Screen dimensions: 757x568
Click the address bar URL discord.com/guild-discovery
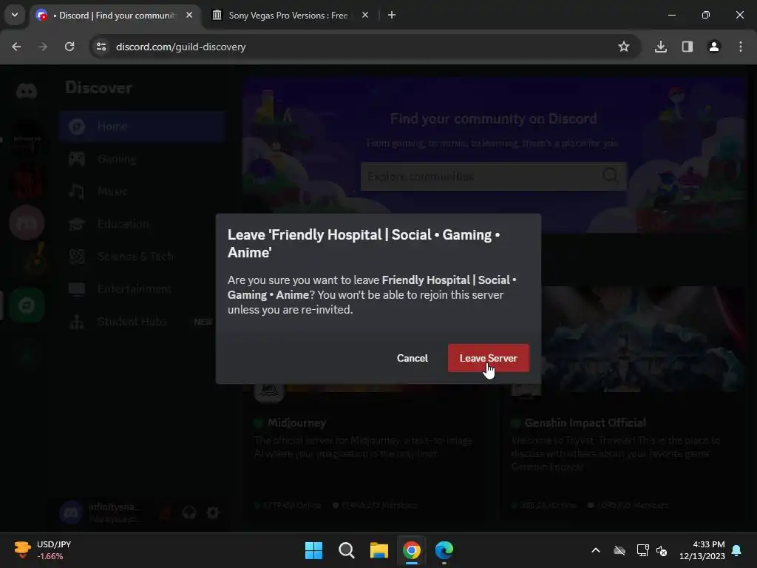pos(180,47)
